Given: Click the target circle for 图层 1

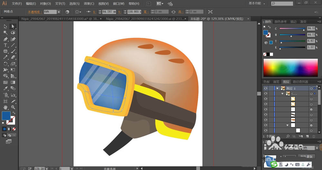Looking at the screenshot, I should 311,88.
